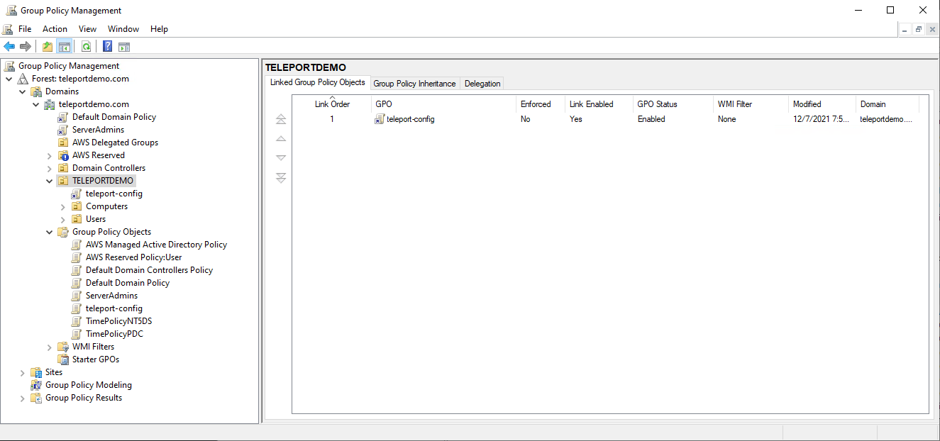This screenshot has width=940, height=441.
Task: Select Default Domain Controllers Policy in tree
Action: [149, 270]
